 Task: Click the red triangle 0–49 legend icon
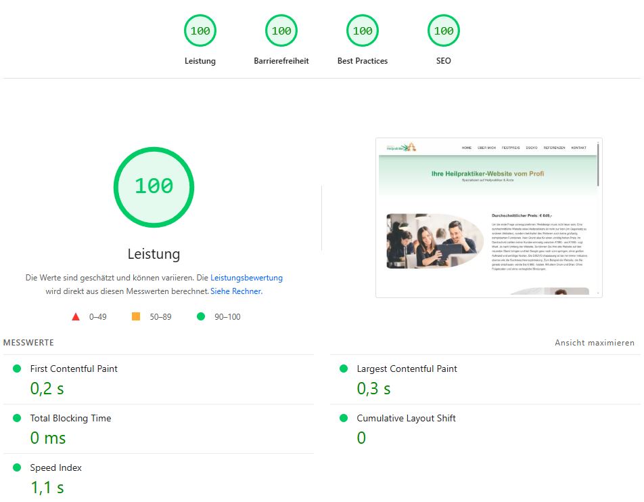76,316
